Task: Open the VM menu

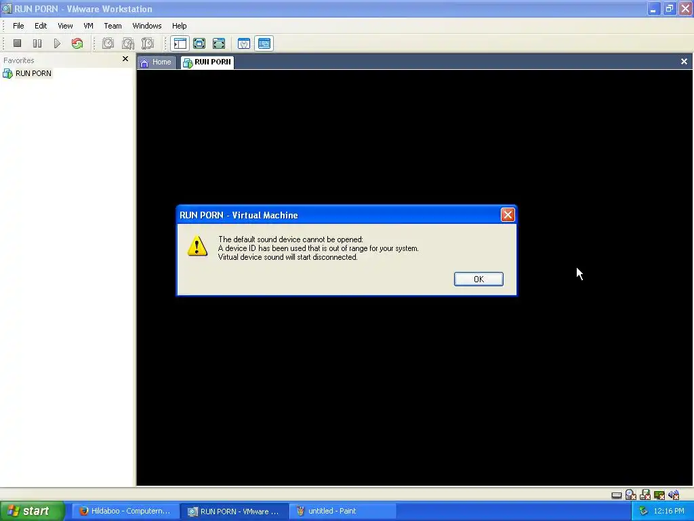Action: [x=89, y=26]
